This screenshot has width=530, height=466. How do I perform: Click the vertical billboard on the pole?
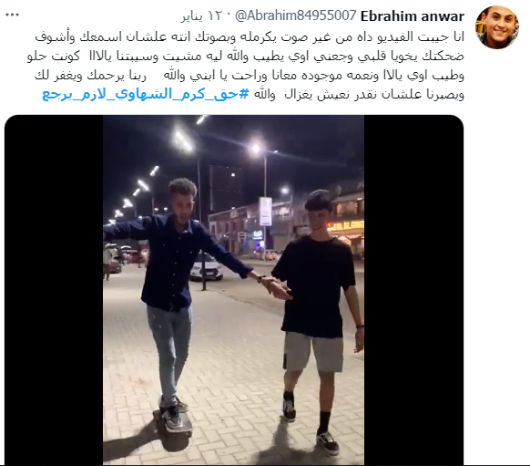266,212
